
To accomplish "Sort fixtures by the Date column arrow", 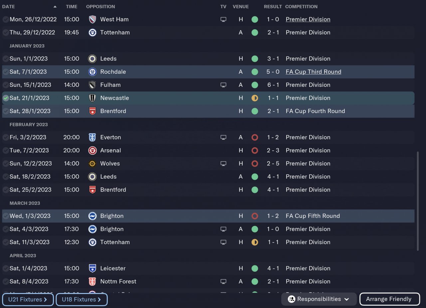I will pos(55,7).
